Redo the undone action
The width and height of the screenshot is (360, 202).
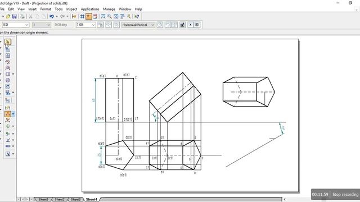[62, 16]
